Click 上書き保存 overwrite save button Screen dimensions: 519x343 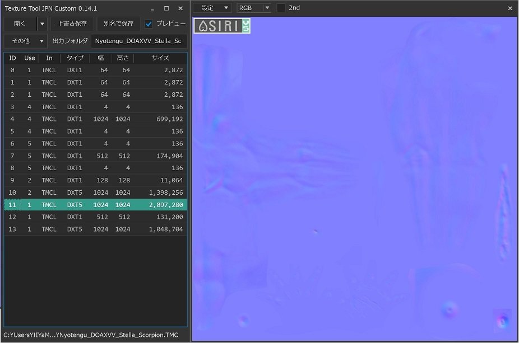coord(72,24)
